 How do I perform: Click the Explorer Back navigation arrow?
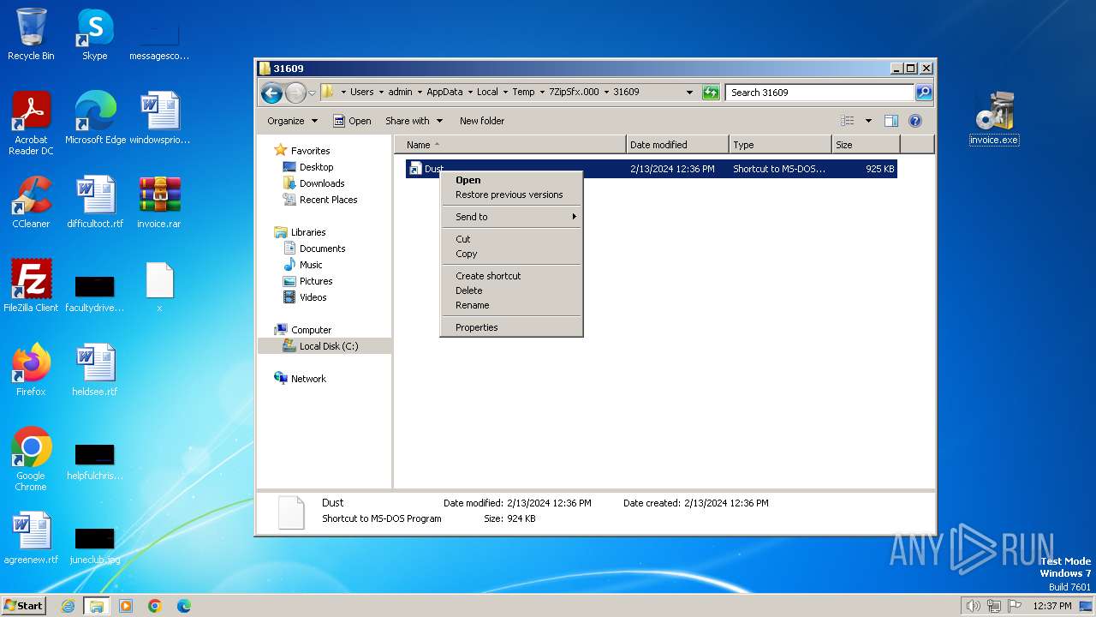click(271, 93)
